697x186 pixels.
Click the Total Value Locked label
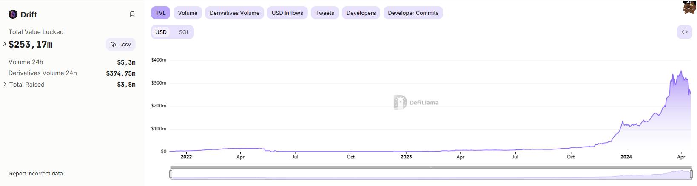pos(36,32)
